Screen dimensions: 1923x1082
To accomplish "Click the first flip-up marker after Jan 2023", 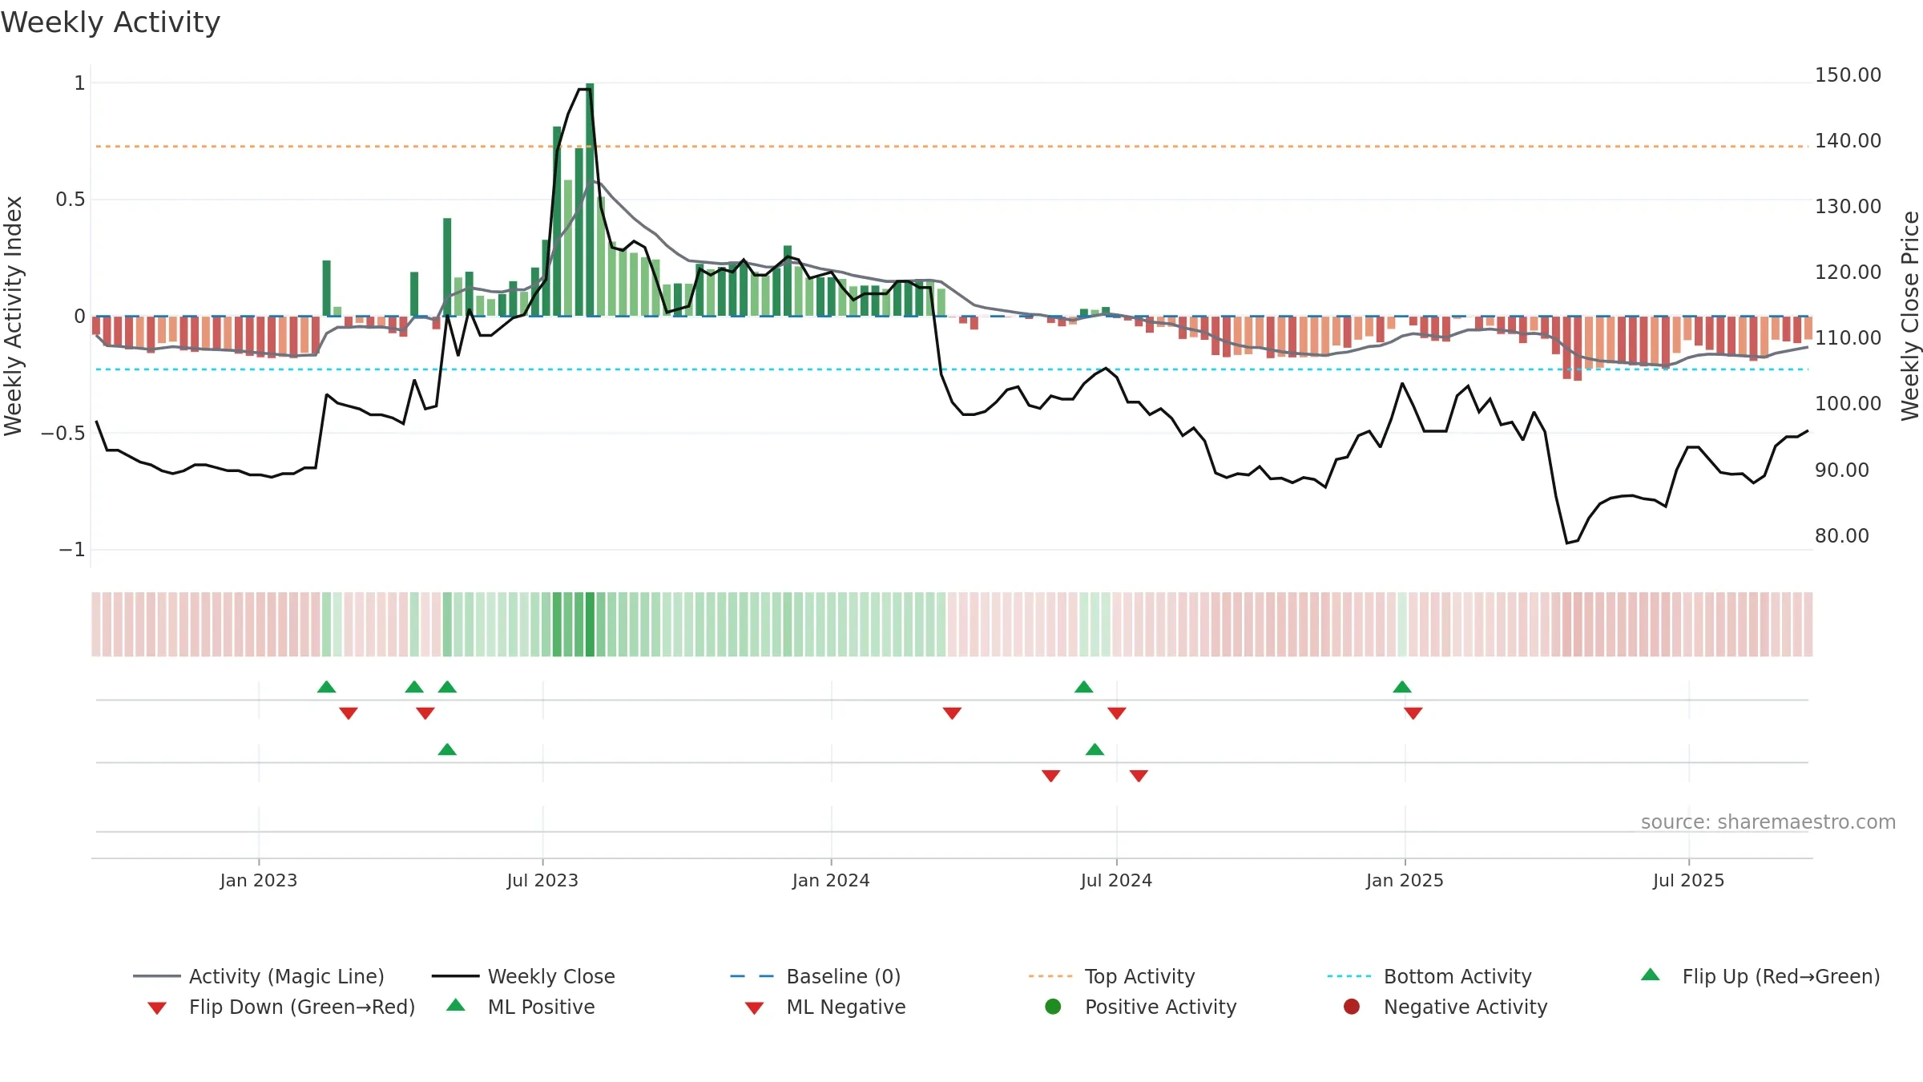I will (x=326, y=687).
